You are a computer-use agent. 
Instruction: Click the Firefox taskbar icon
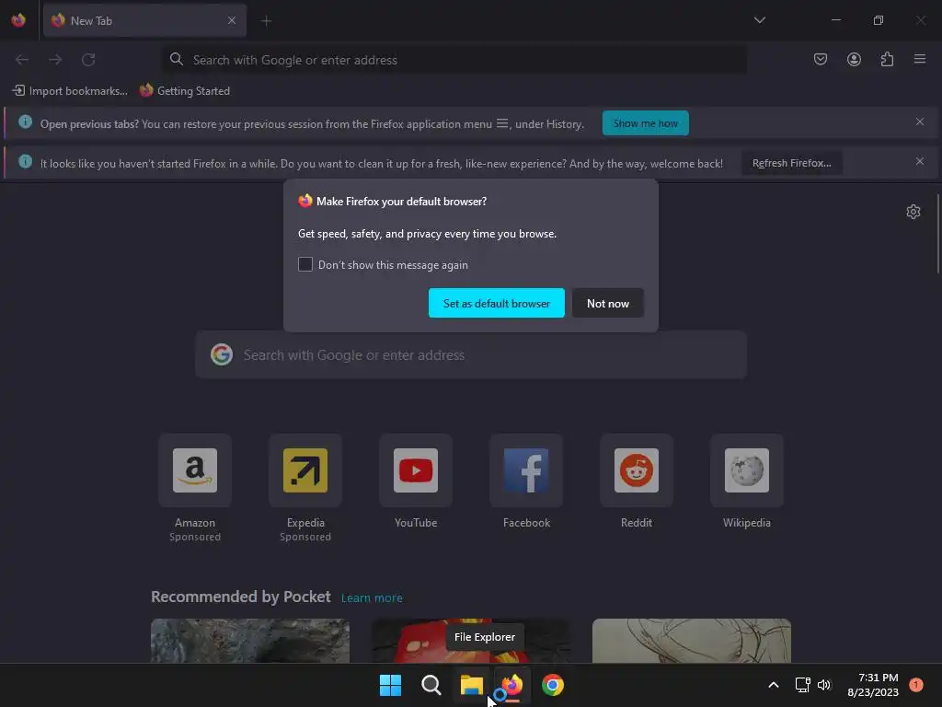[x=511, y=685]
